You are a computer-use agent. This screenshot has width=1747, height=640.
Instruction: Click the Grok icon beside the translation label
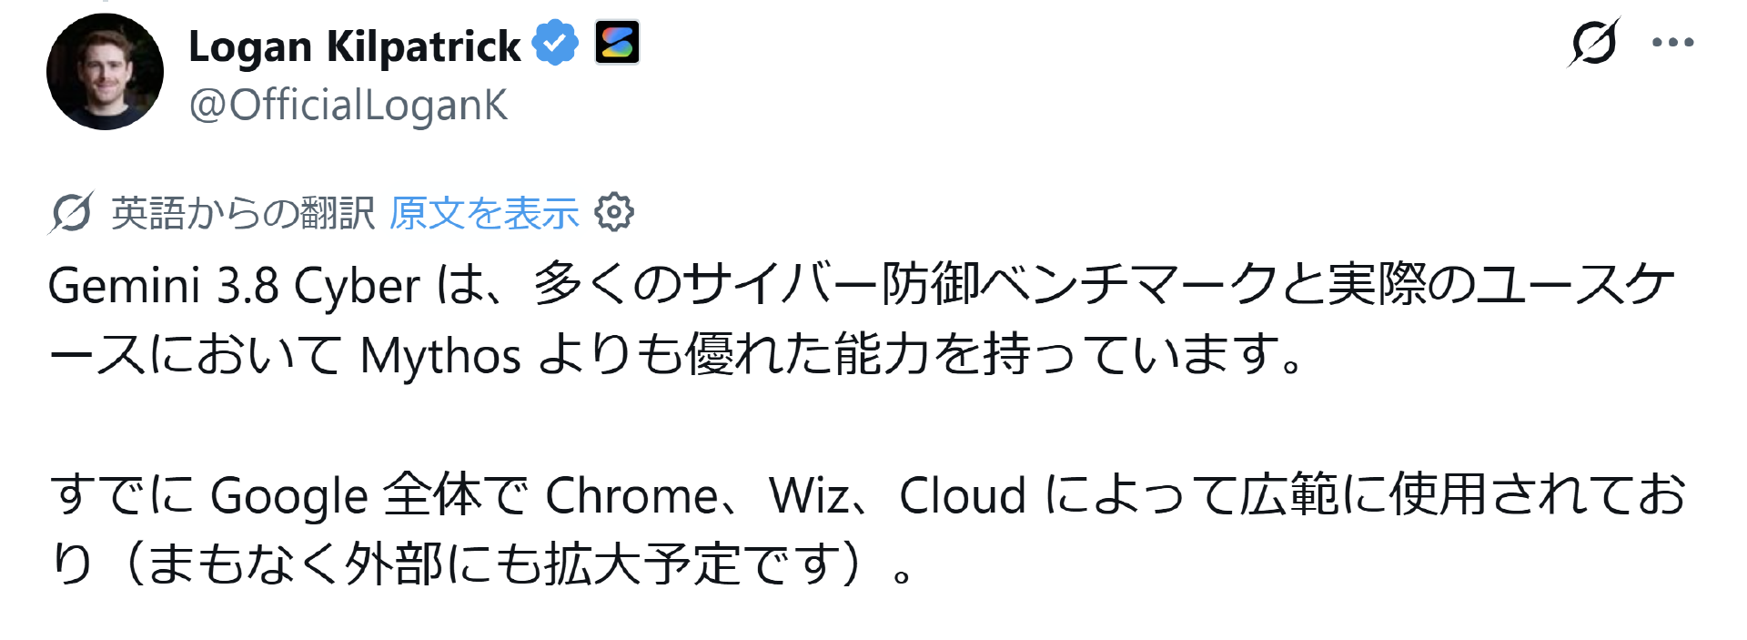71,213
